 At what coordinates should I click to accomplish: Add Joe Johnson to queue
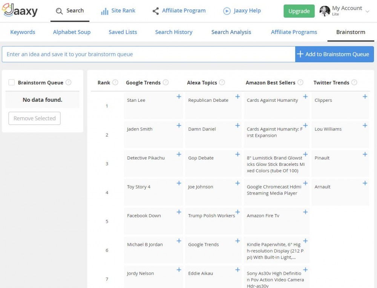[238, 183]
